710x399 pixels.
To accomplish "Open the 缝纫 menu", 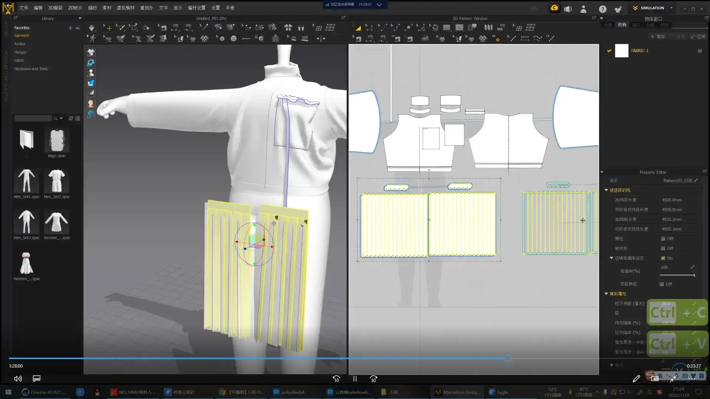I will click(92, 8).
